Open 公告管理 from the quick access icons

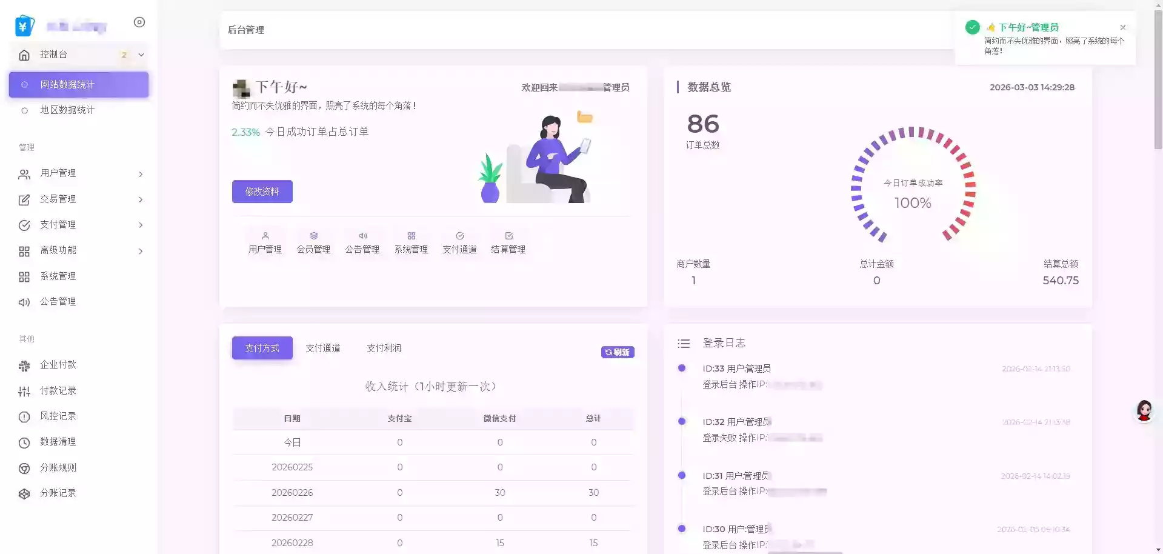[362, 241]
